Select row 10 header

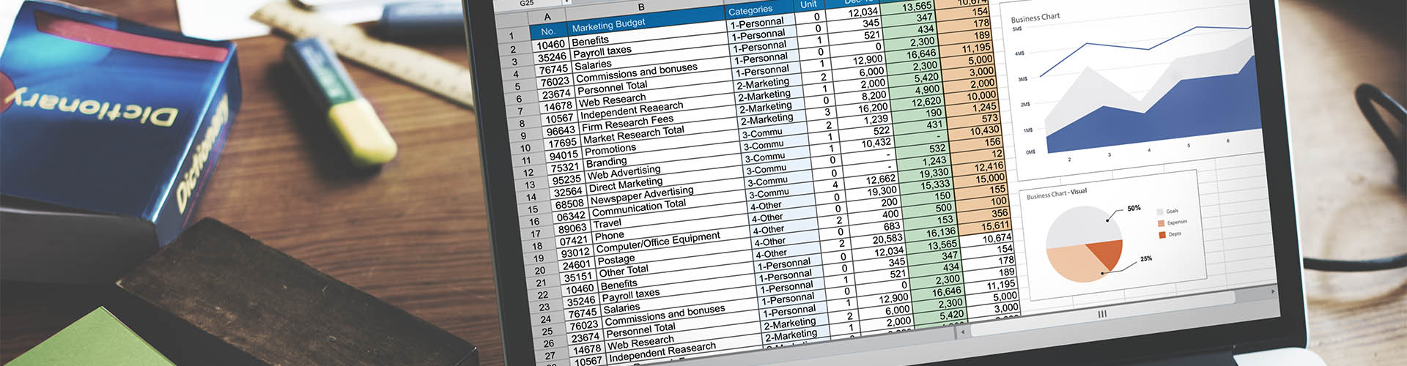(525, 148)
